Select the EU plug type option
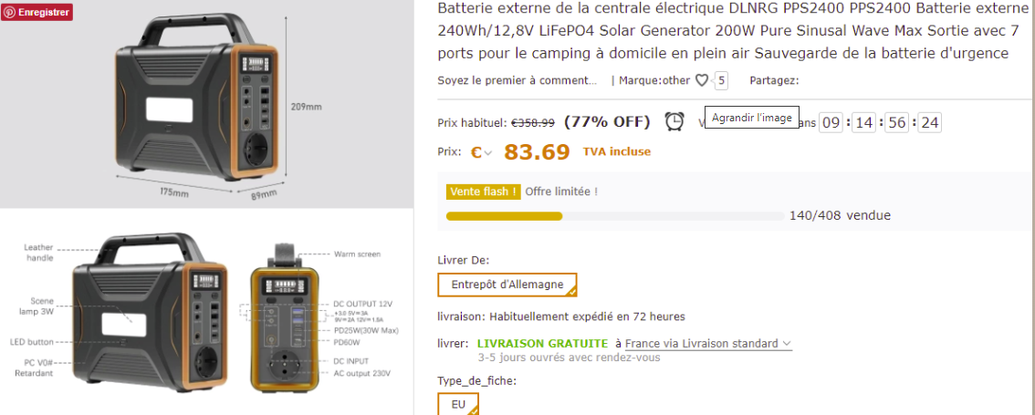 coord(458,404)
